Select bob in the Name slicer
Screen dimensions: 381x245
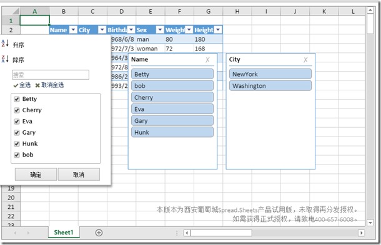172,85
